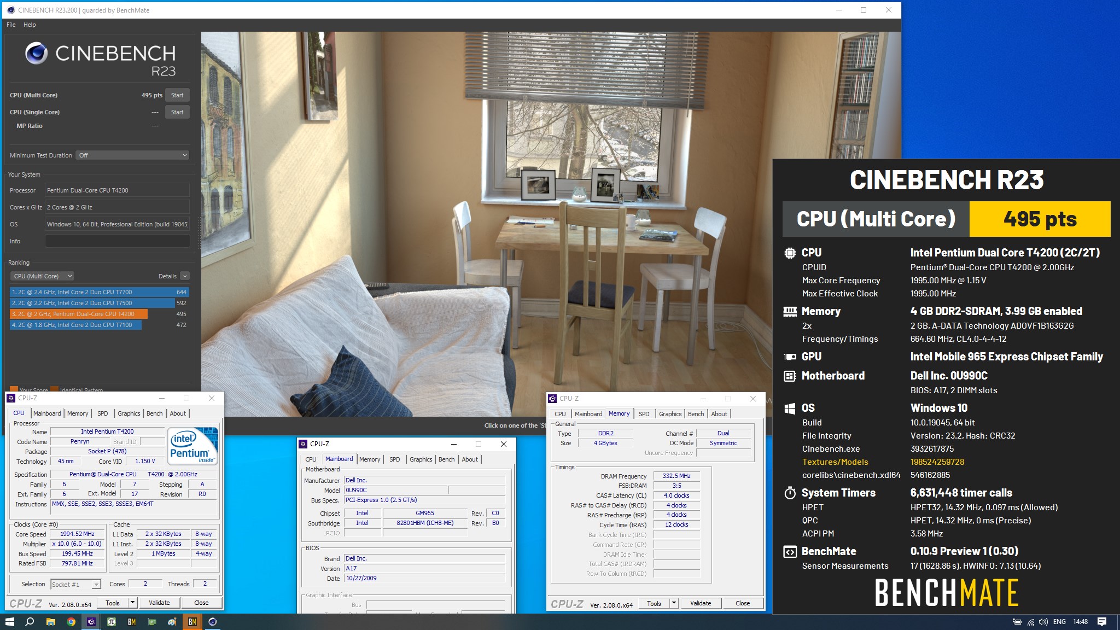This screenshot has width=1120, height=630.
Task: Click the first BM BenchMate taskbar icon
Action: 131,622
